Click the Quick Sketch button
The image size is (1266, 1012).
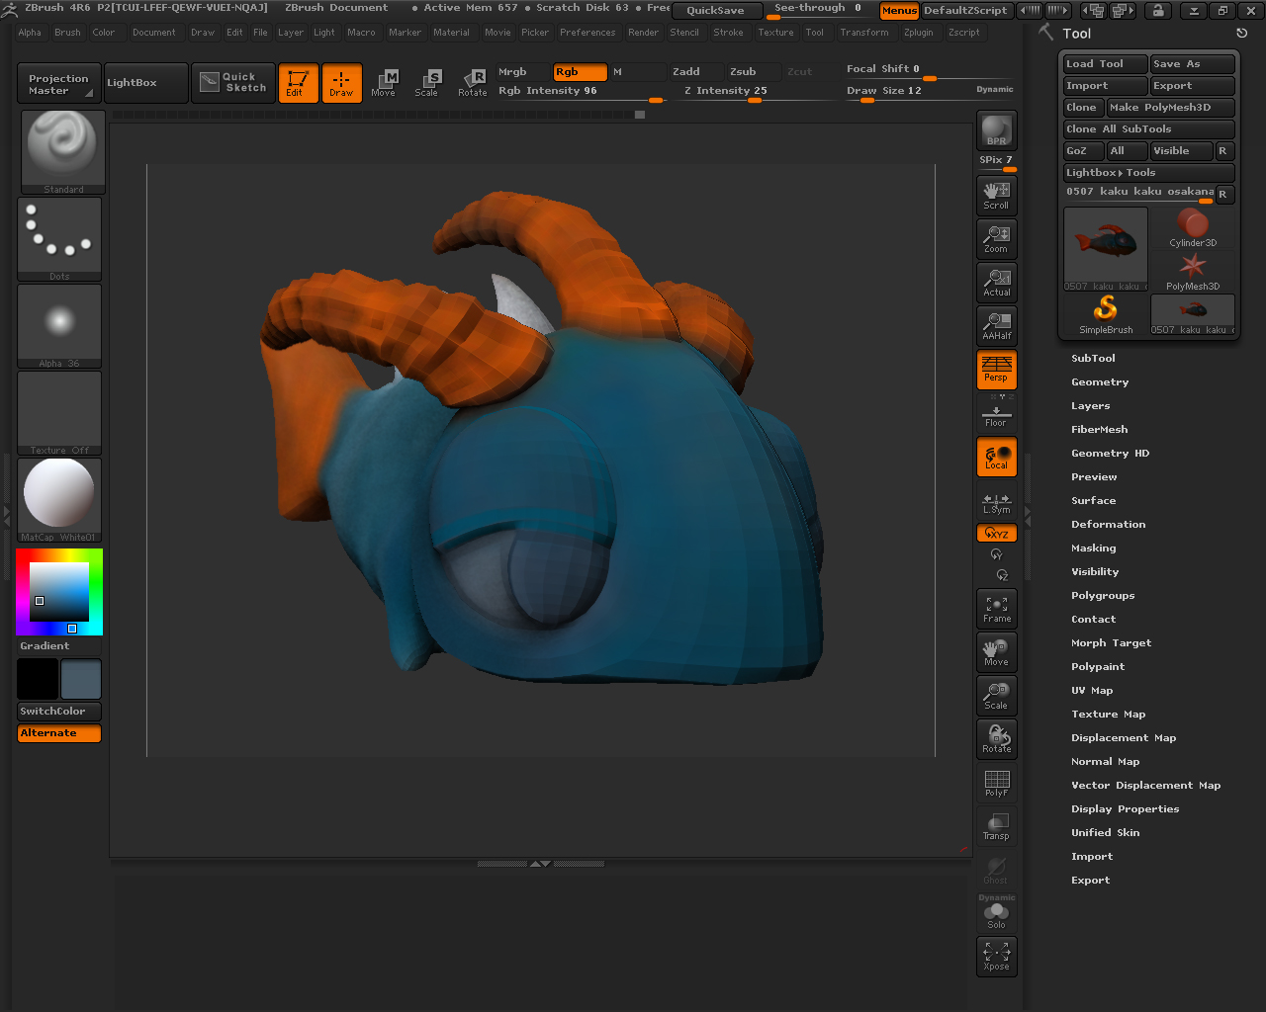pos(231,83)
